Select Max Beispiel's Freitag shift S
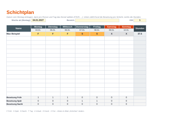 point(97,34)
